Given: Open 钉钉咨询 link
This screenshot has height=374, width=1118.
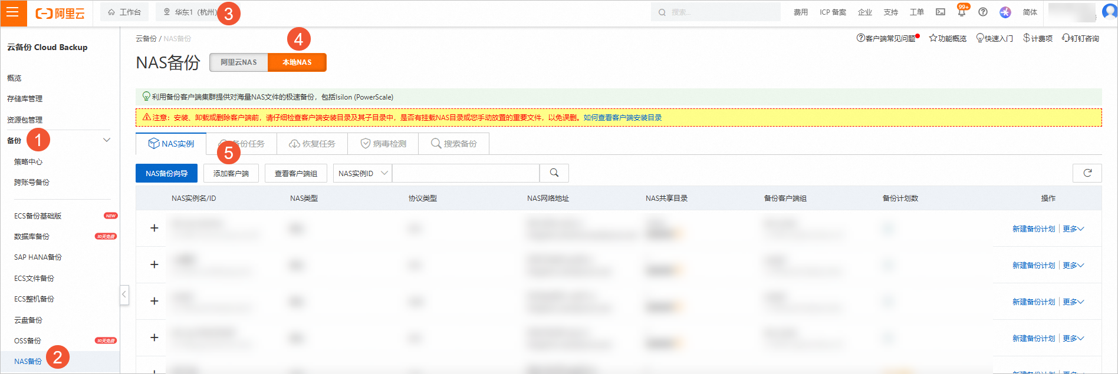Looking at the screenshot, I should 1080,38.
